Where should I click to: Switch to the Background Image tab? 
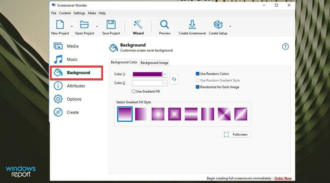click(154, 63)
